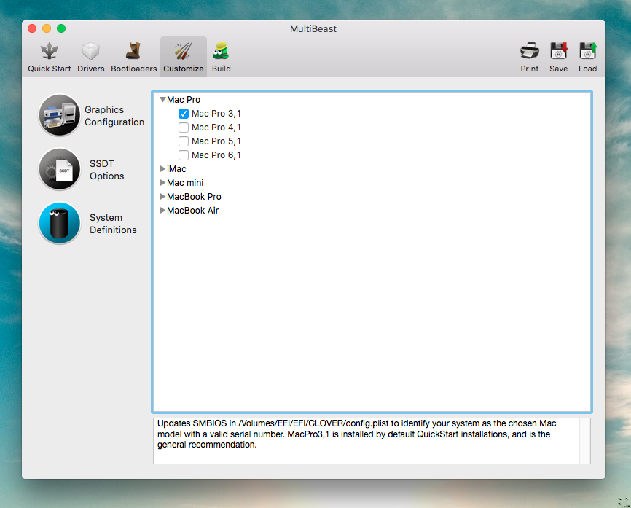Select System Definitions in the sidebar
Viewport: 631px width, 508px height.
click(60, 223)
